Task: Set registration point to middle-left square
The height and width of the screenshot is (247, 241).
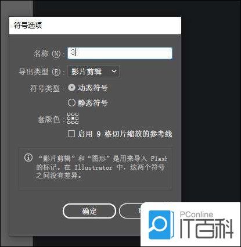Action: [x=69, y=118]
